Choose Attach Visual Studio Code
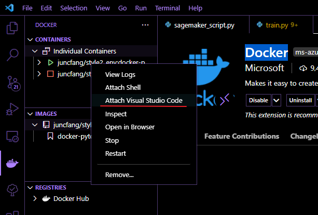Screen dimensions: 318x215 144,101
